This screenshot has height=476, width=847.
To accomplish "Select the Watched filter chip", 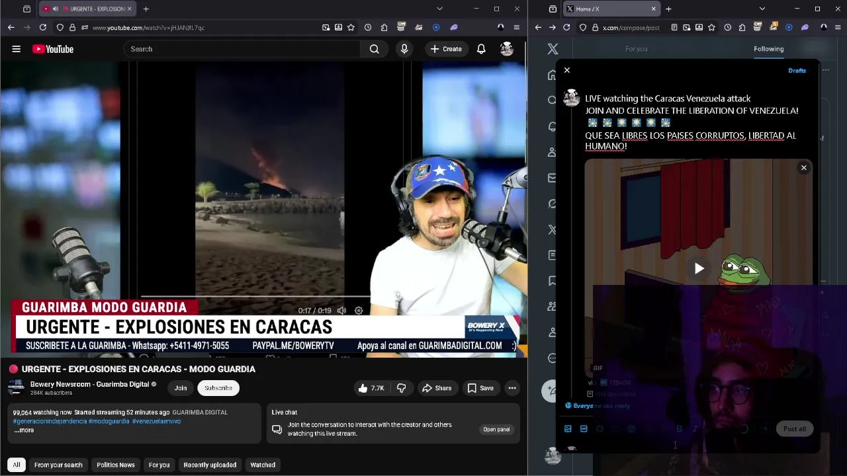I will 263,465.
